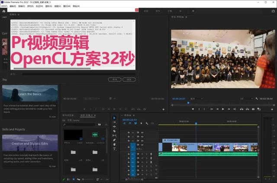Screen dimensions: 277x183
Task: Select the Type tool
Action: (114, 149)
